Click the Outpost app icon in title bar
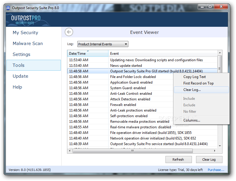The width and height of the screenshot is (236, 181). (8, 8)
